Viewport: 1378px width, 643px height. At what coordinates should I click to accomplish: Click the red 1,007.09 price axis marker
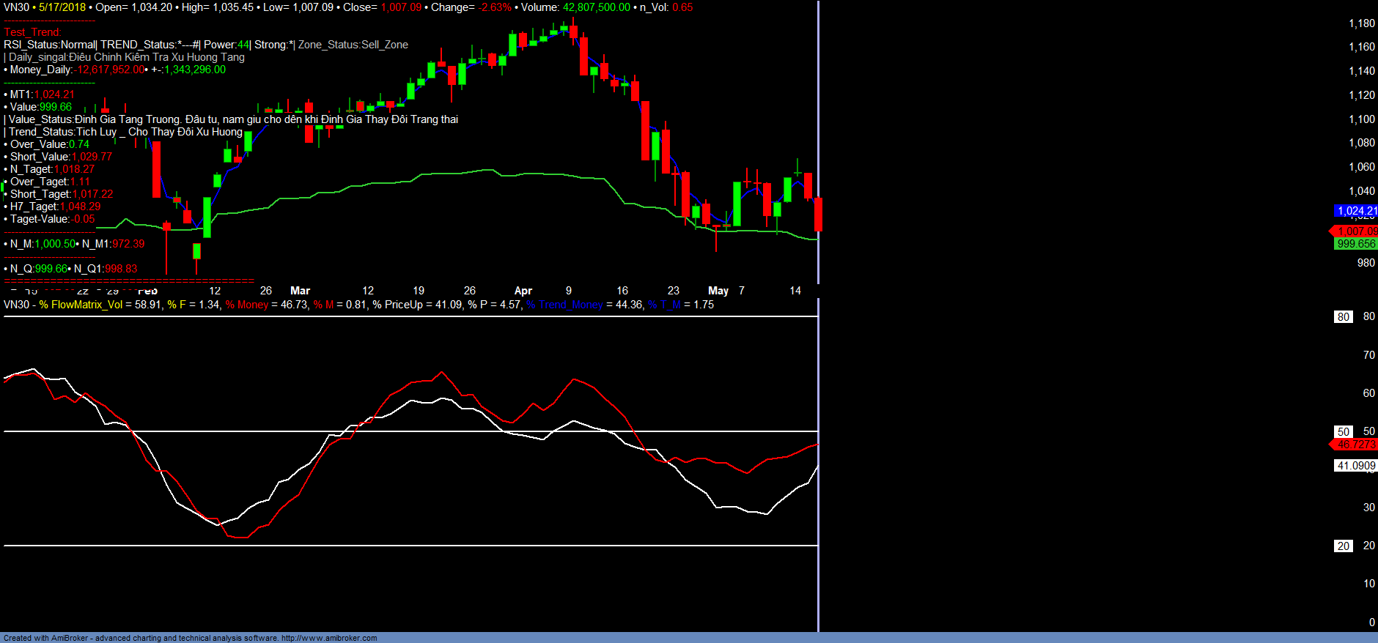(x=1356, y=231)
